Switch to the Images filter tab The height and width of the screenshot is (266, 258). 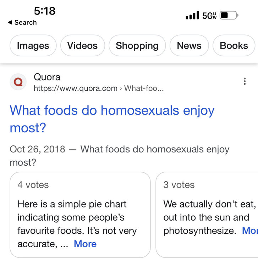point(33,46)
